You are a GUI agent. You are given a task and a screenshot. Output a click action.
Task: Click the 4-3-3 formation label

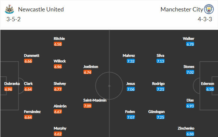[x=205, y=19]
